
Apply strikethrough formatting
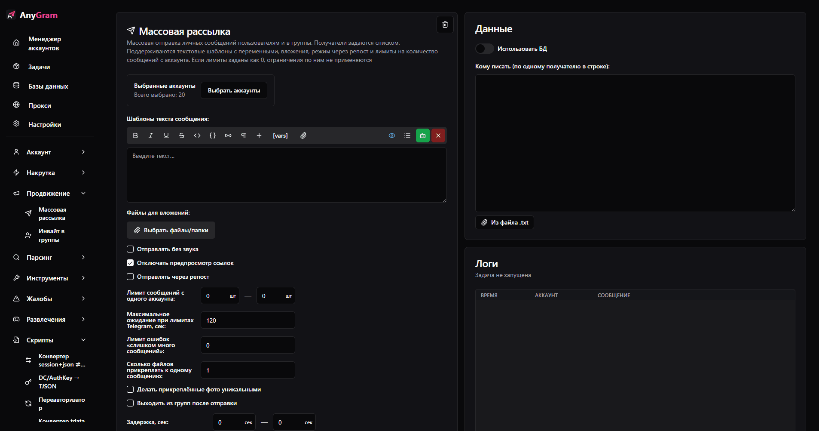click(181, 135)
